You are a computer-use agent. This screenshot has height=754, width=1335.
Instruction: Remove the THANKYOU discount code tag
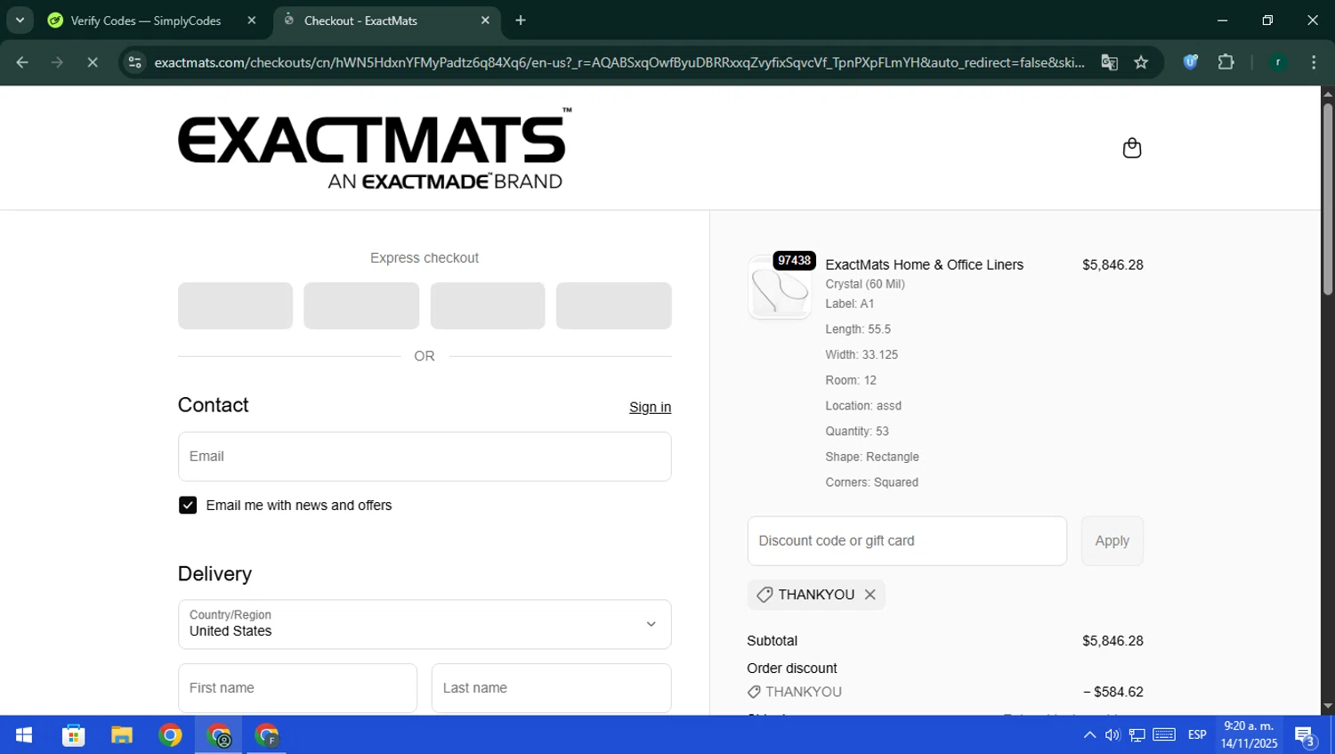pyautogui.click(x=870, y=595)
